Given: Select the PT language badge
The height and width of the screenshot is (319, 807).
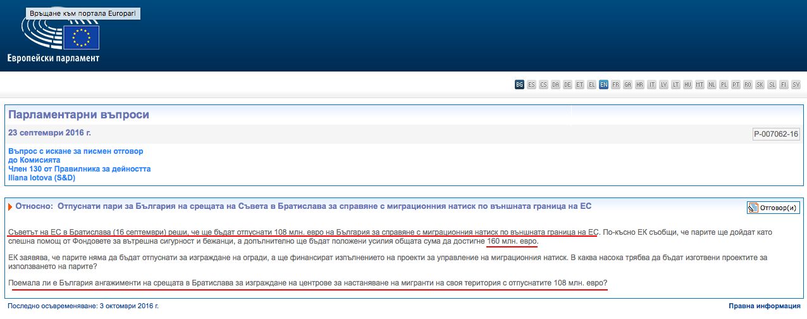Looking at the screenshot, I should point(736,84).
